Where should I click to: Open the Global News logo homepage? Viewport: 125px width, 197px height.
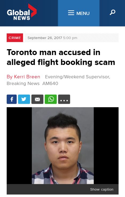(x=22, y=12)
